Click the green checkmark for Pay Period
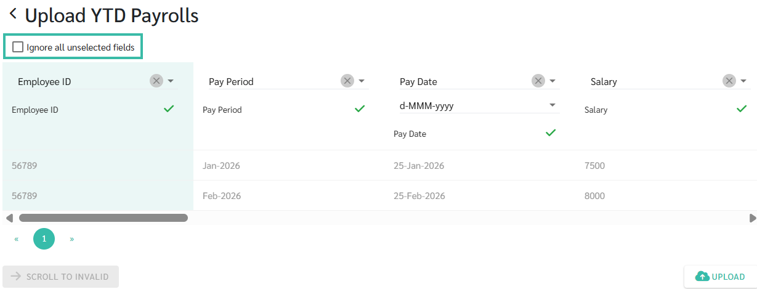The image size is (757, 289). coord(360,109)
